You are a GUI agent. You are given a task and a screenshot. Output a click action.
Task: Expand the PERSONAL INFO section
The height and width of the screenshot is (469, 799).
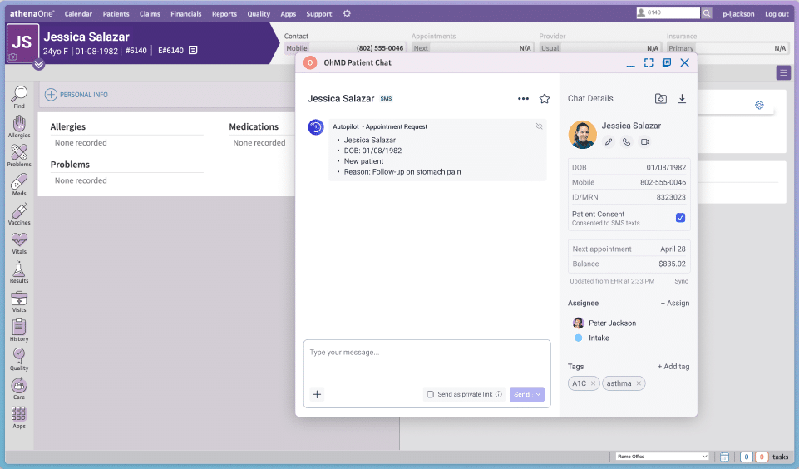pos(76,95)
